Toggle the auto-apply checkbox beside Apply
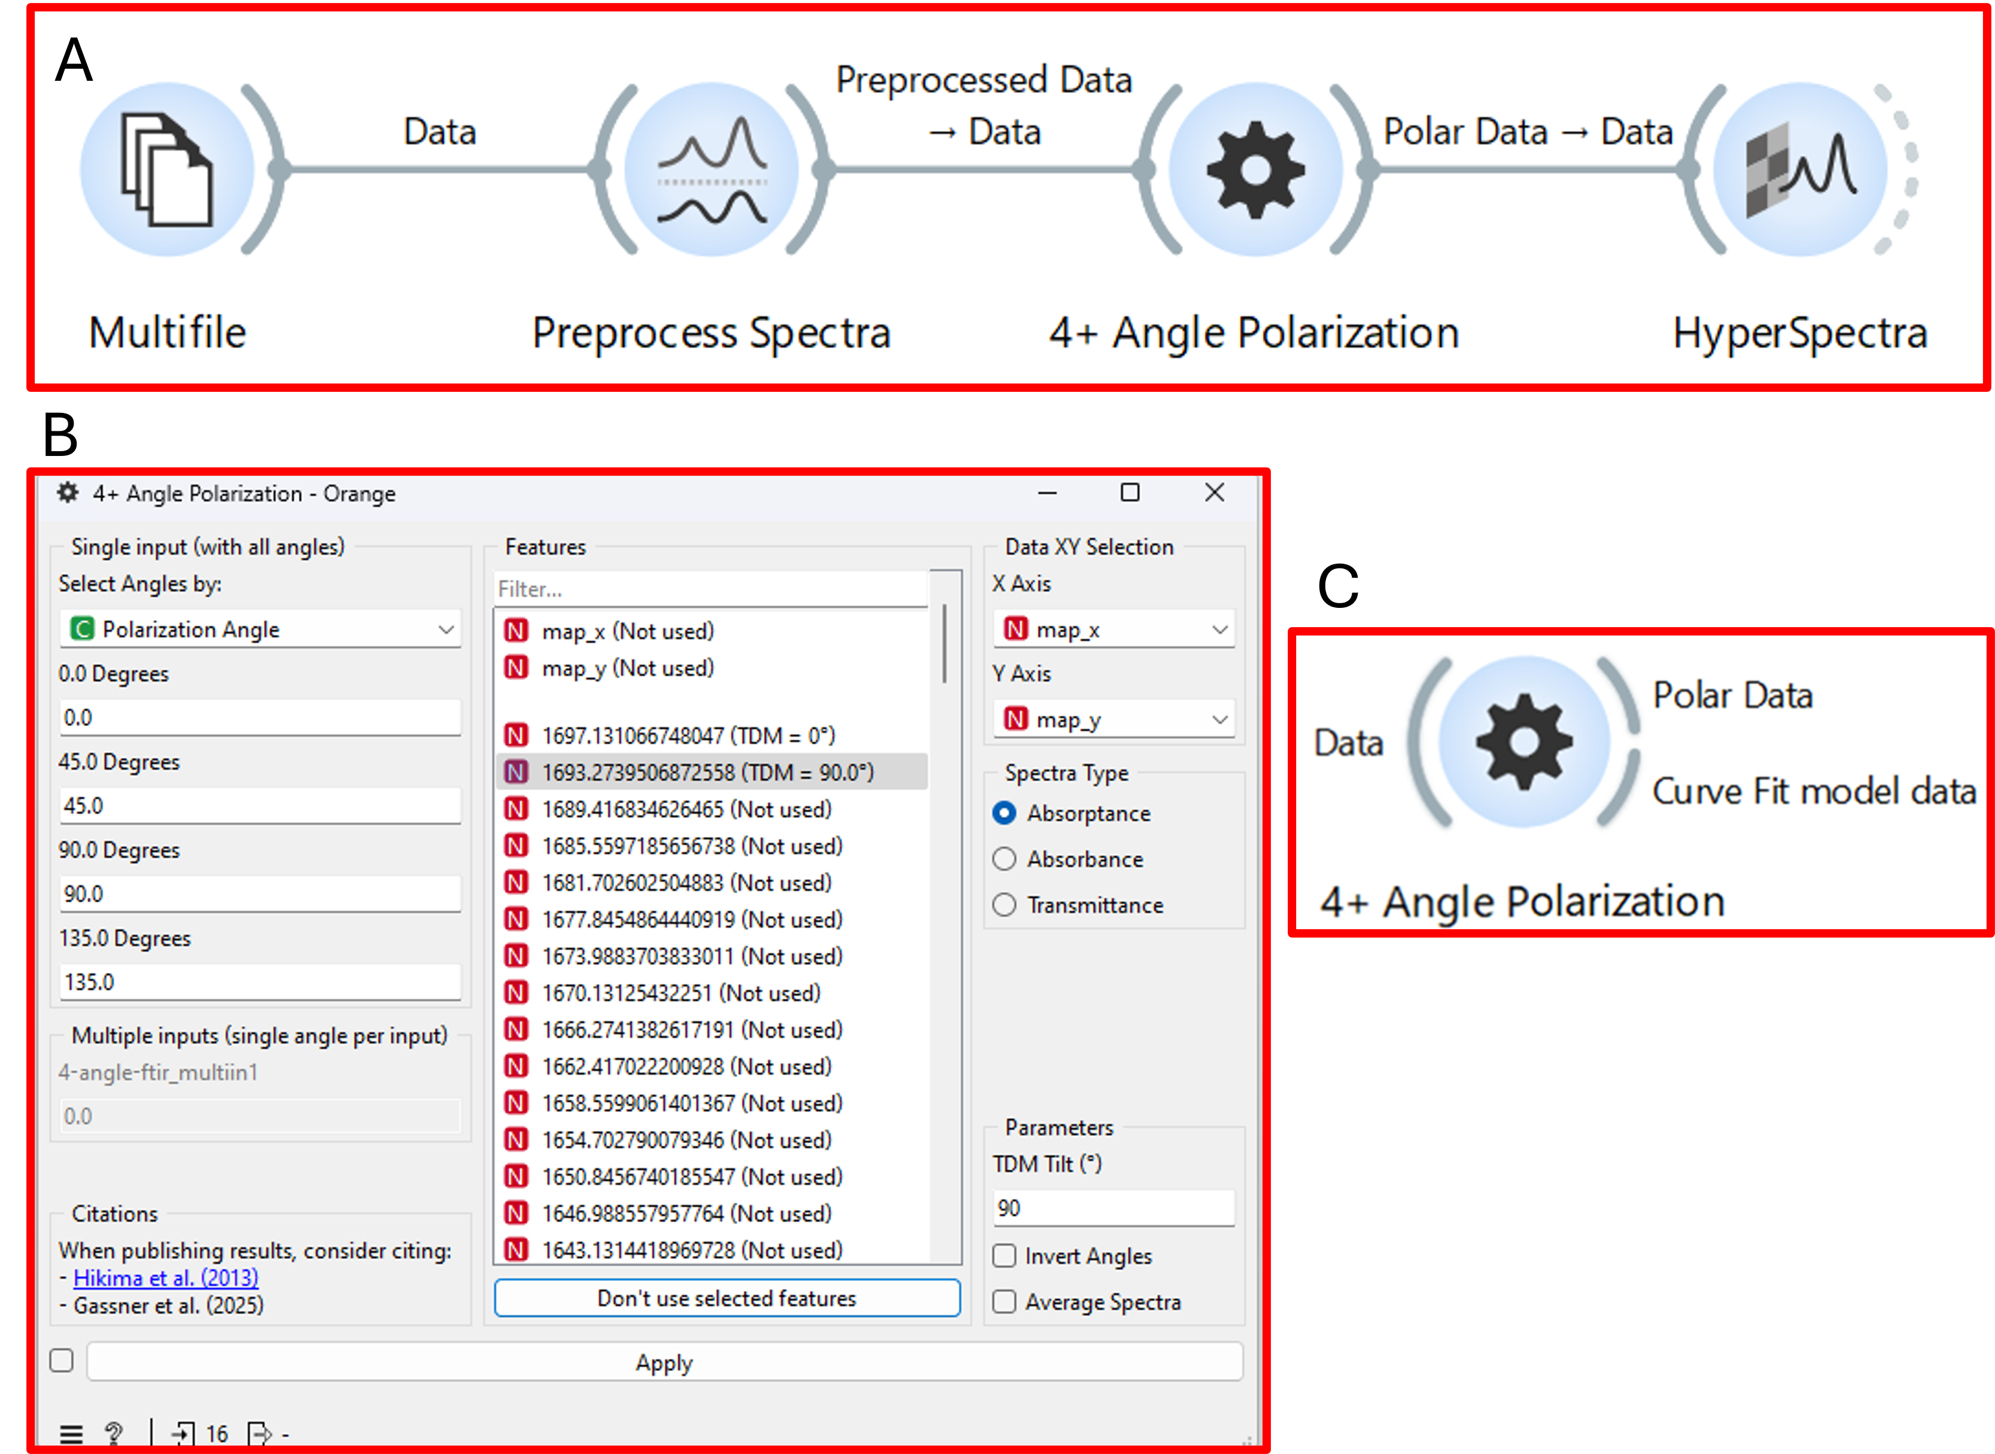 pos(62,1361)
